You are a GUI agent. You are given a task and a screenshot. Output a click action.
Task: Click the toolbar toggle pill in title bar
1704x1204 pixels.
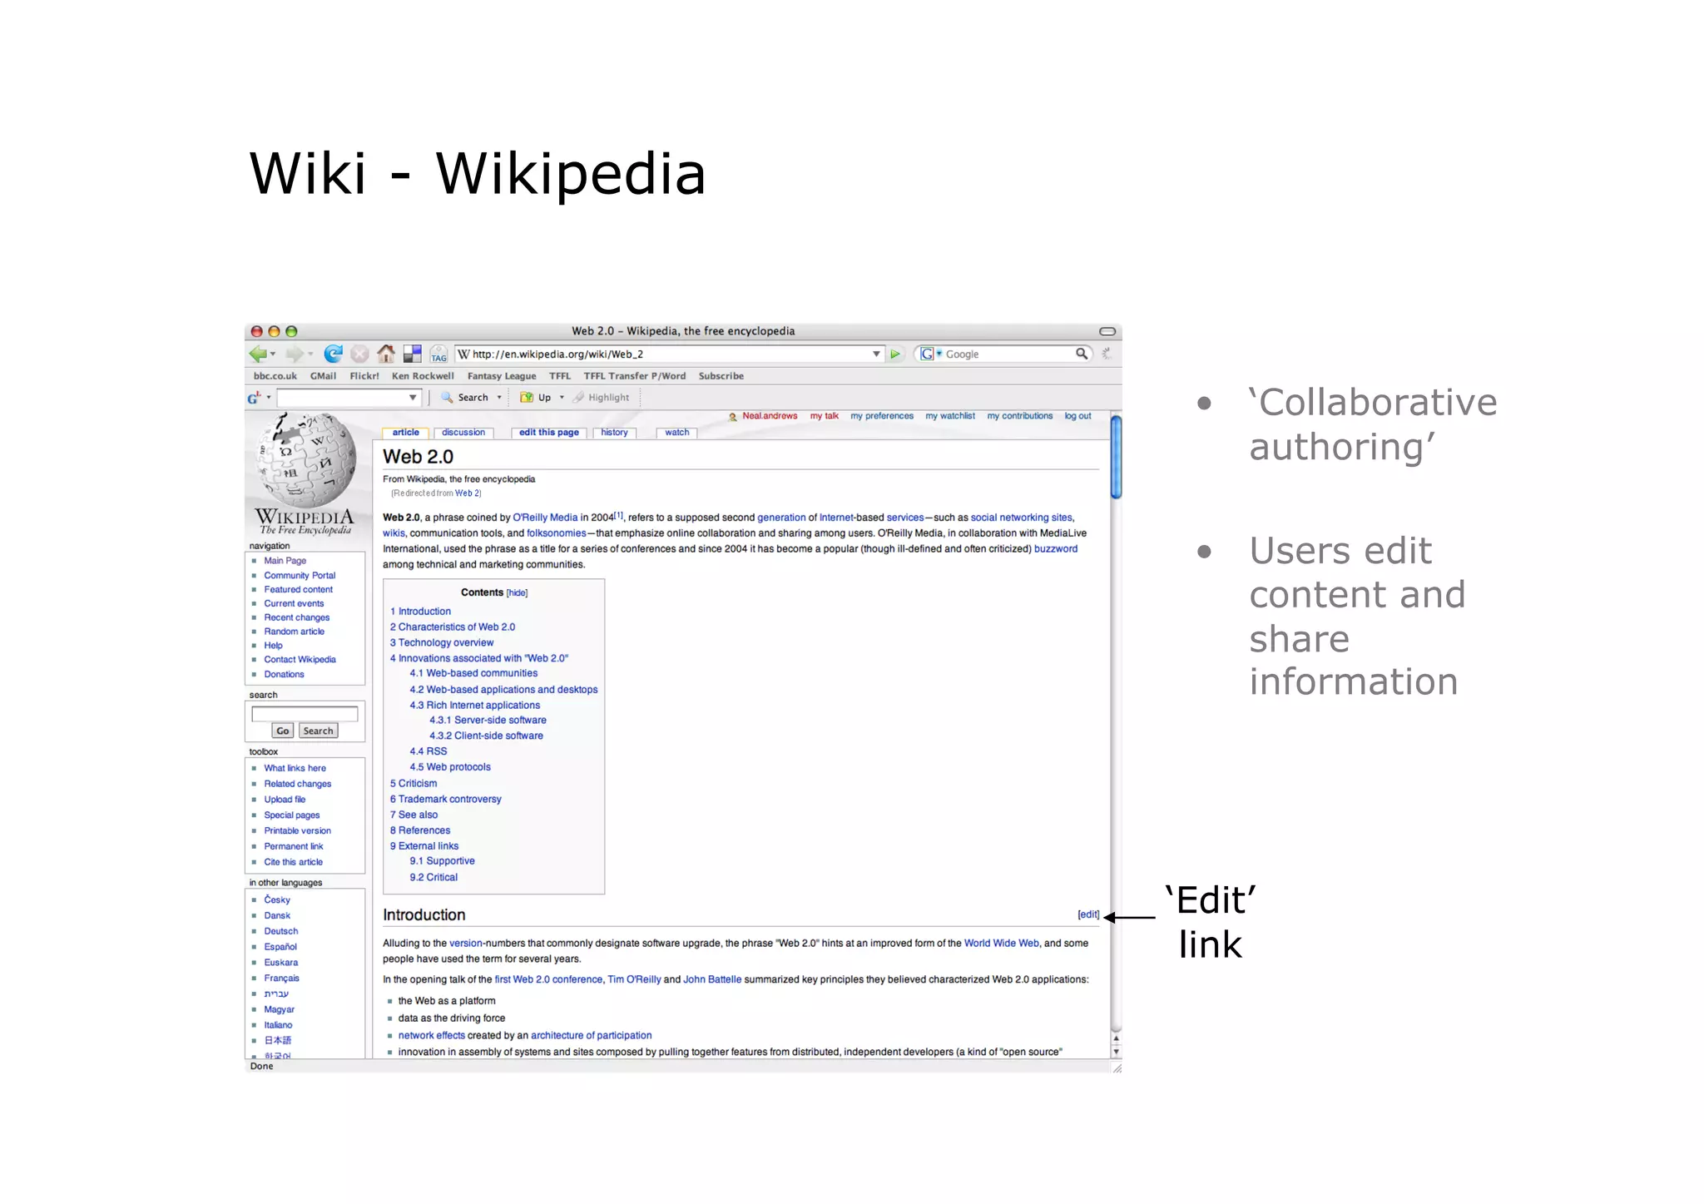point(1107,331)
